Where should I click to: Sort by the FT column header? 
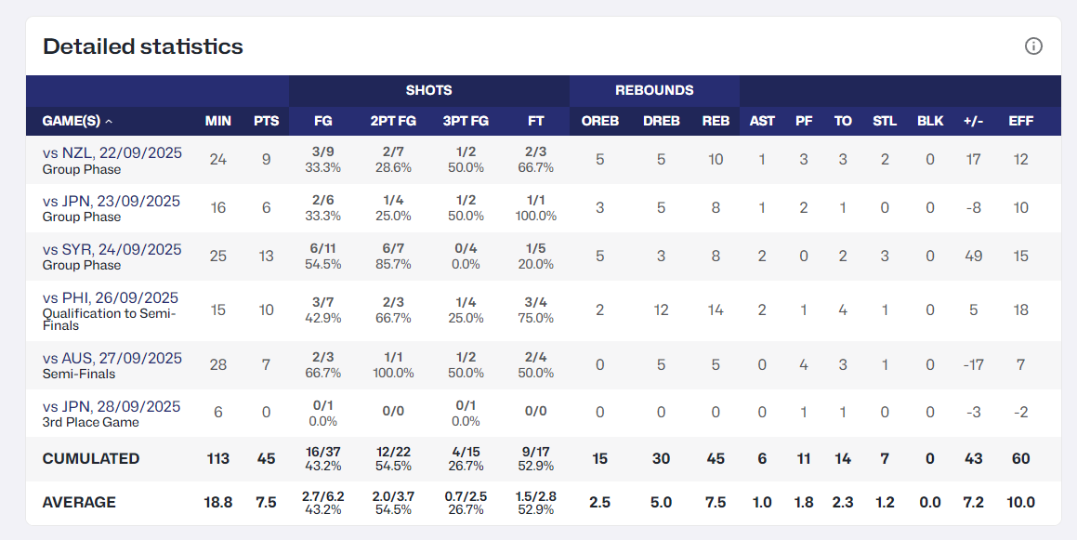pos(536,121)
